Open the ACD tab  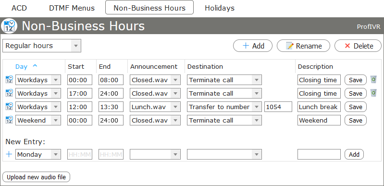coord(19,8)
